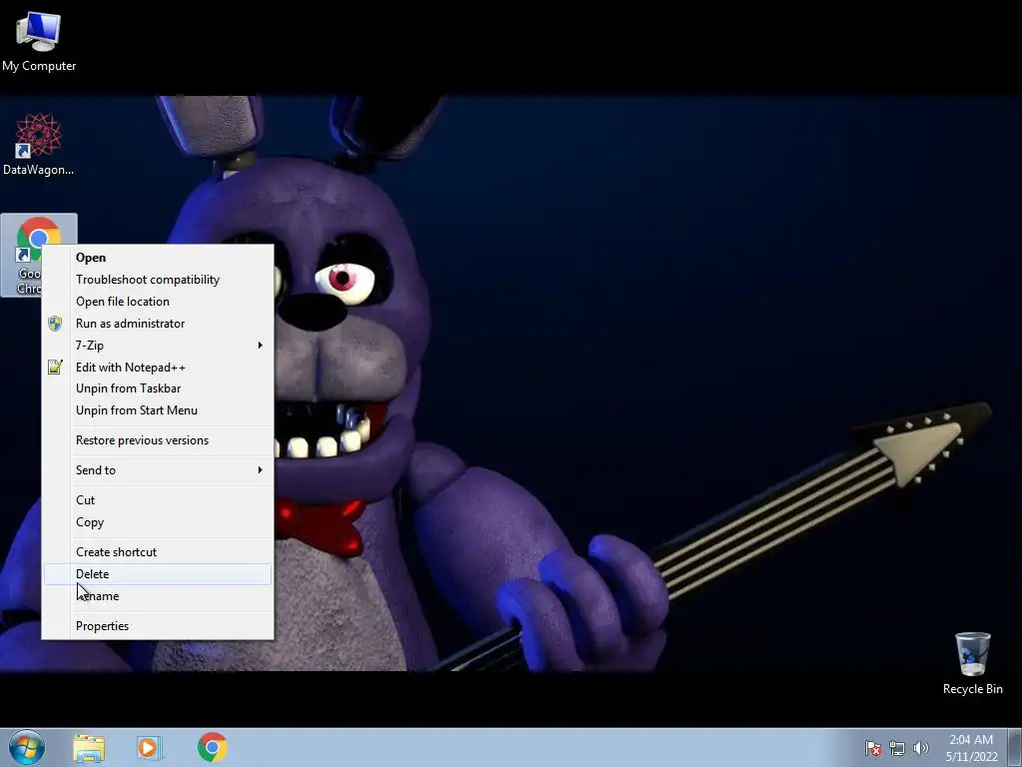The height and width of the screenshot is (767, 1022).
Task: Open the taskbar clock showing 2:04 AM
Action: (x=971, y=748)
